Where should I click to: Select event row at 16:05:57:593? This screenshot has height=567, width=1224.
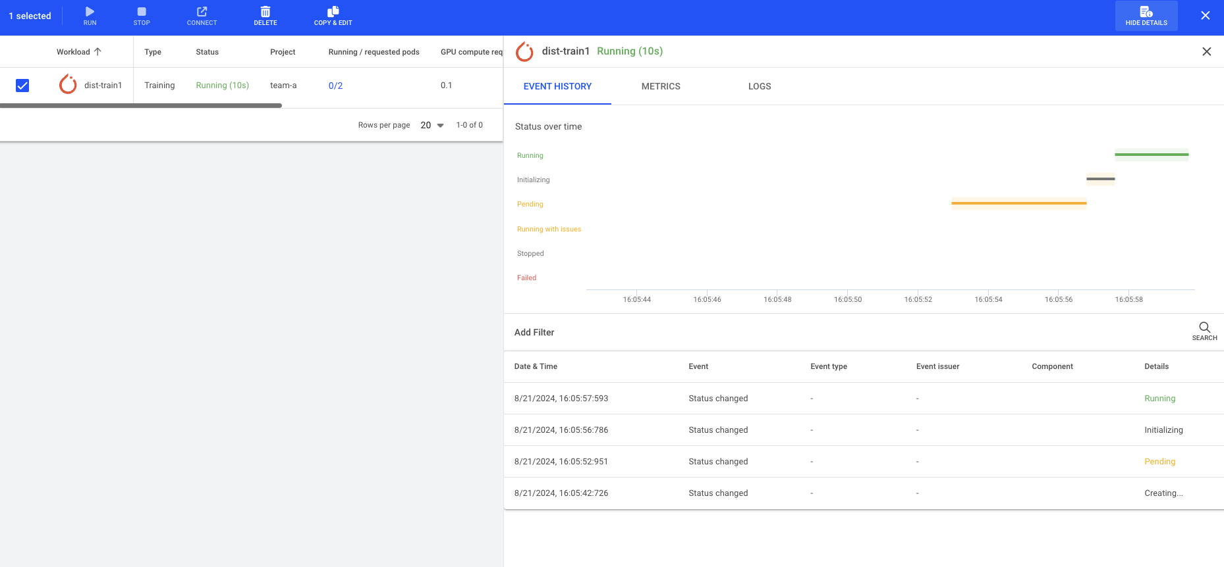click(x=864, y=399)
